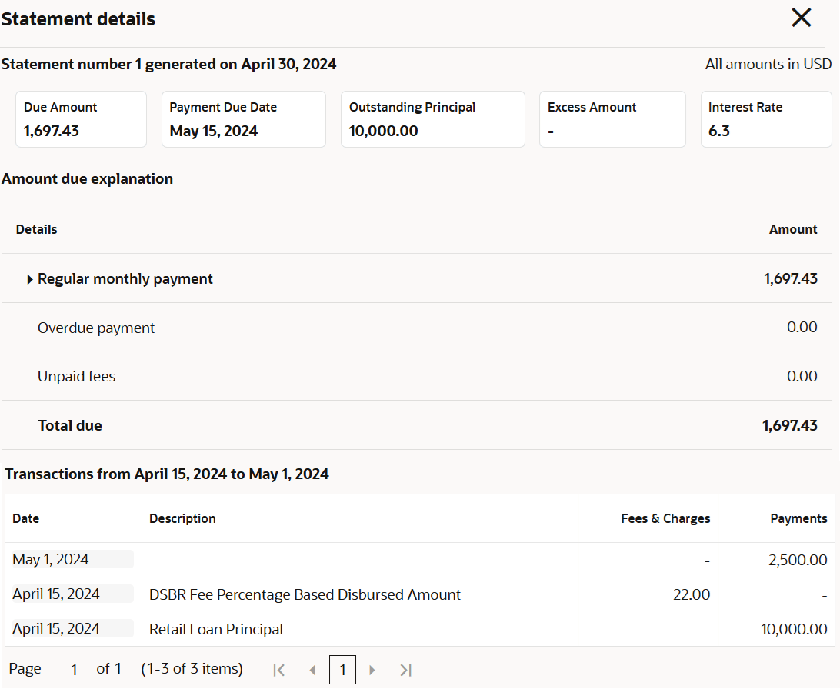Click the Date column header
Image resolution: width=840 pixels, height=689 pixels.
point(26,518)
